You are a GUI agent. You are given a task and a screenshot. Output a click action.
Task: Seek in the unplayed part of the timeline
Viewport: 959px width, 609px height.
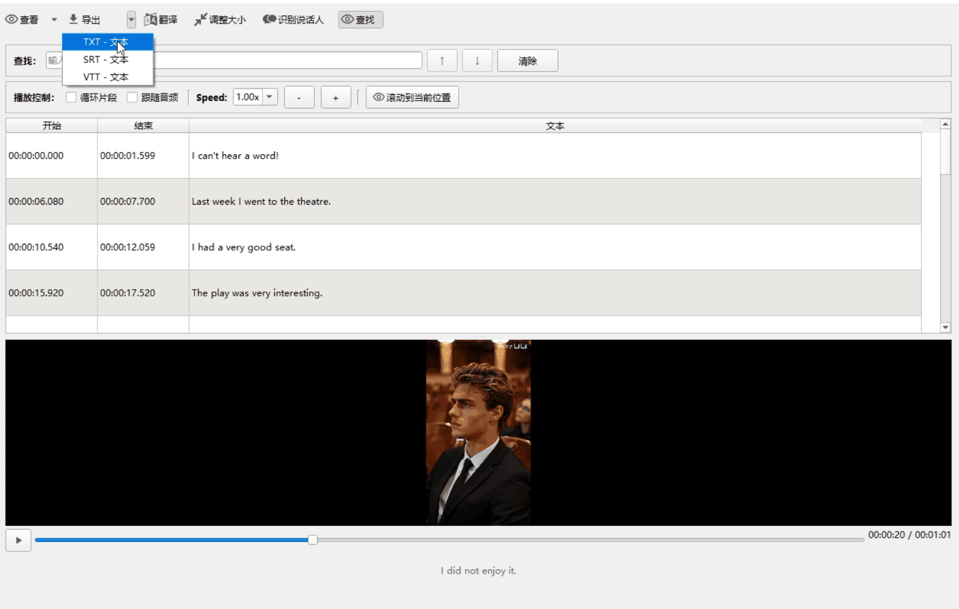click(x=591, y=540)
